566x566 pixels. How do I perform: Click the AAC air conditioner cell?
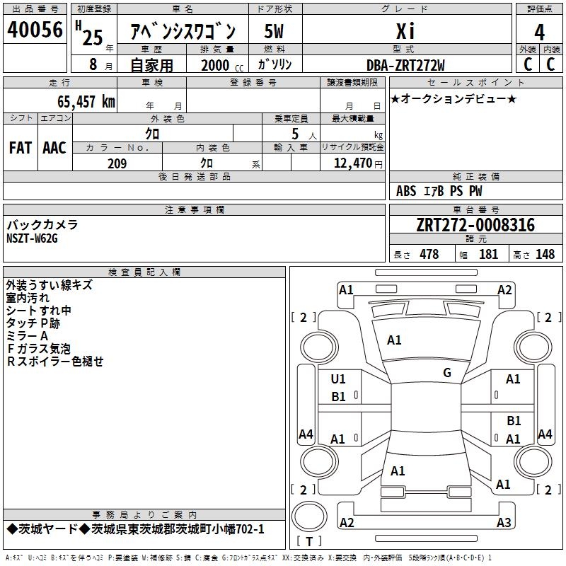(54, 147)
